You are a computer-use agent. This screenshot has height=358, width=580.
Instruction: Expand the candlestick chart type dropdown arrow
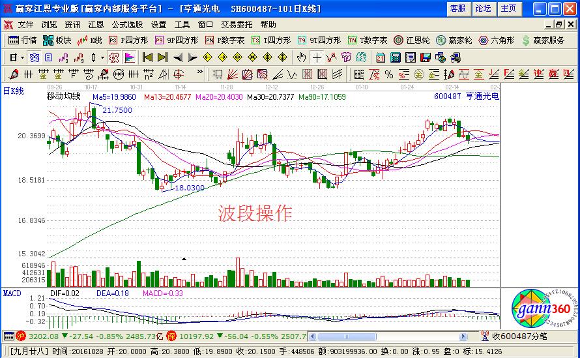point(102,57)
